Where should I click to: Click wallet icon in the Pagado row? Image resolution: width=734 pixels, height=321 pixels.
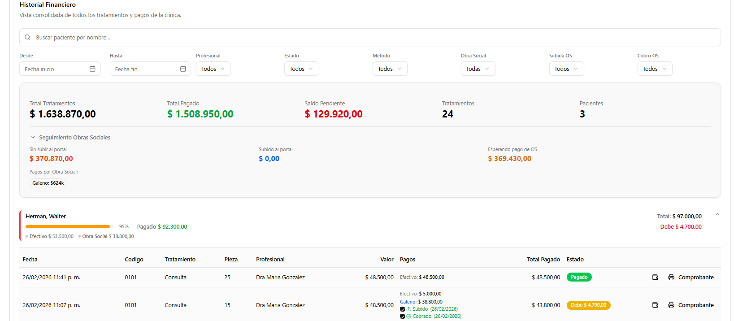pyautogui.click(x=655, y=278)
